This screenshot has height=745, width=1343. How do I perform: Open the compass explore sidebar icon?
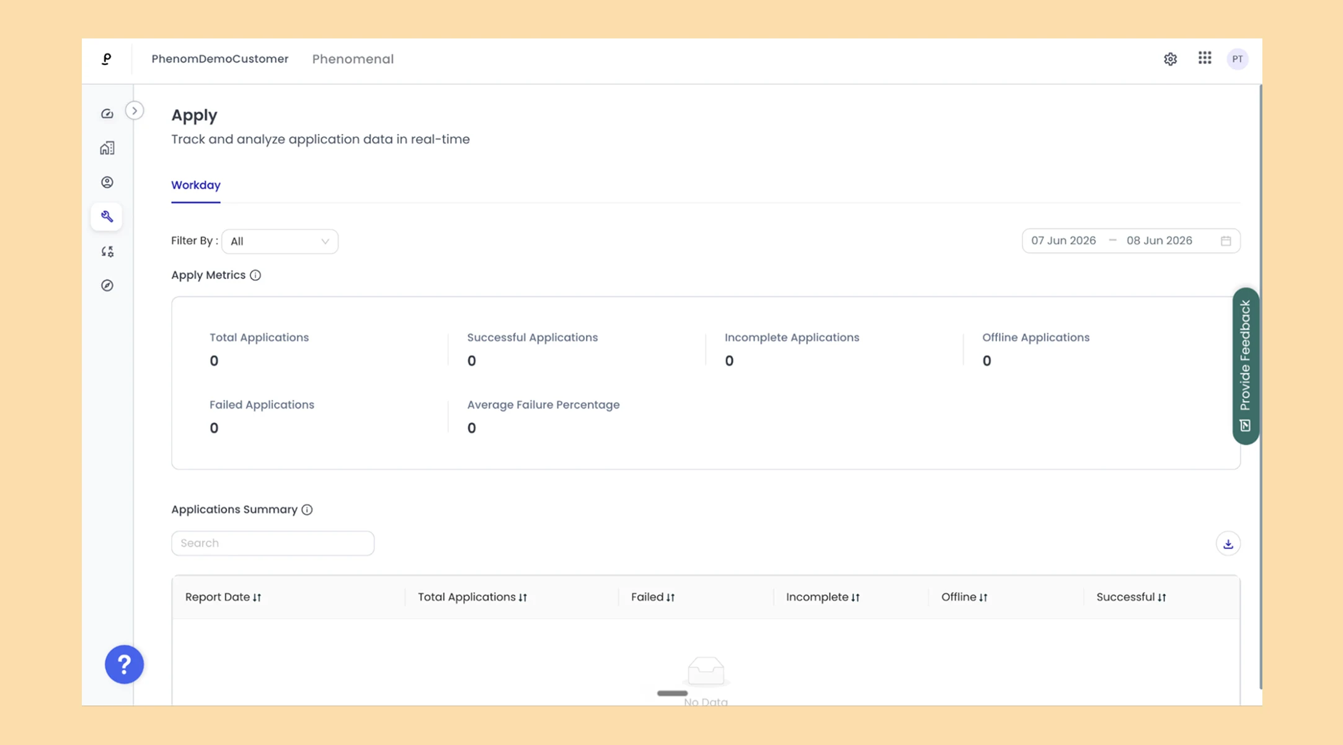tap(107, 286)
